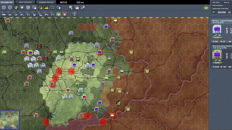Select the red unit counter at the top-left map corner
The image size is (232, 130).
[x=8, y=20]
